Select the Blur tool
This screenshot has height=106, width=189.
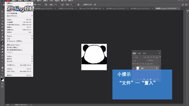coord(2,49)
